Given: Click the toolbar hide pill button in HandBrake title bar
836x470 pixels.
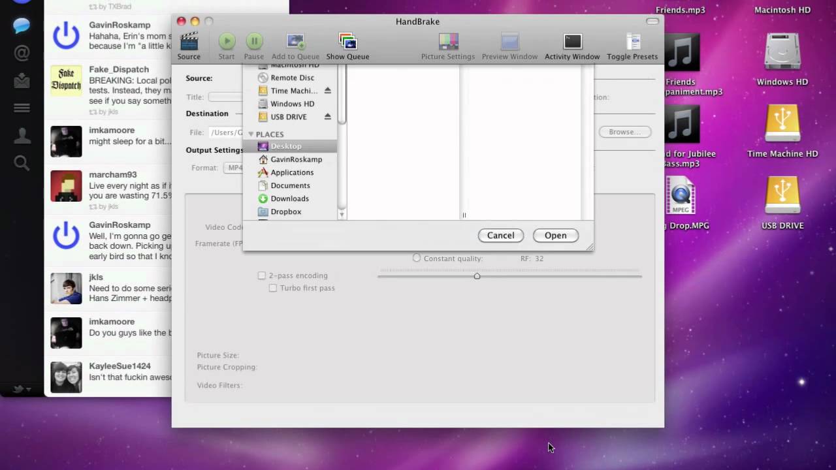Looking at the screenshot, I should click(652, 22).
